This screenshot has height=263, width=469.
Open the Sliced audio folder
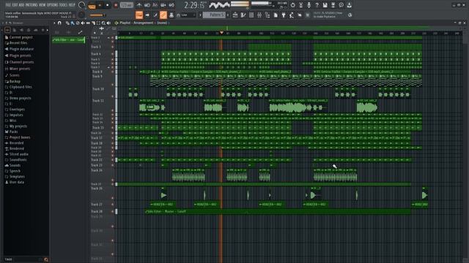[x=18, y=154]
